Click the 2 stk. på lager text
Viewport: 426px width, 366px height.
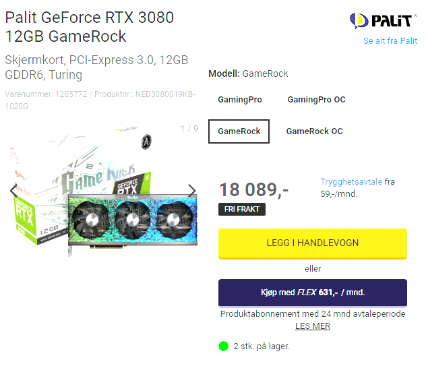(262, 346)
